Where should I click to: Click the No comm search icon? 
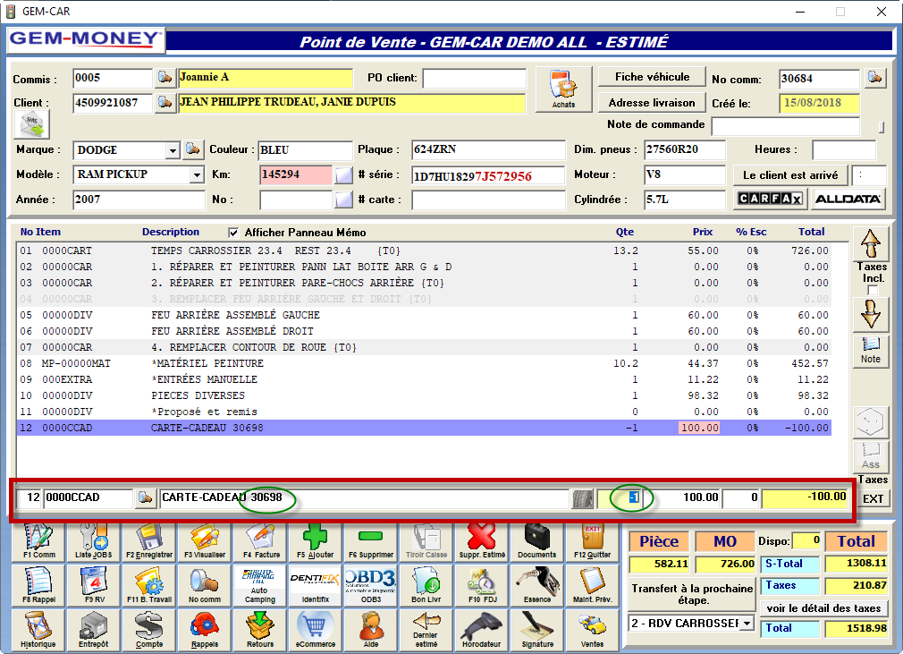click(x=205, y=585)
